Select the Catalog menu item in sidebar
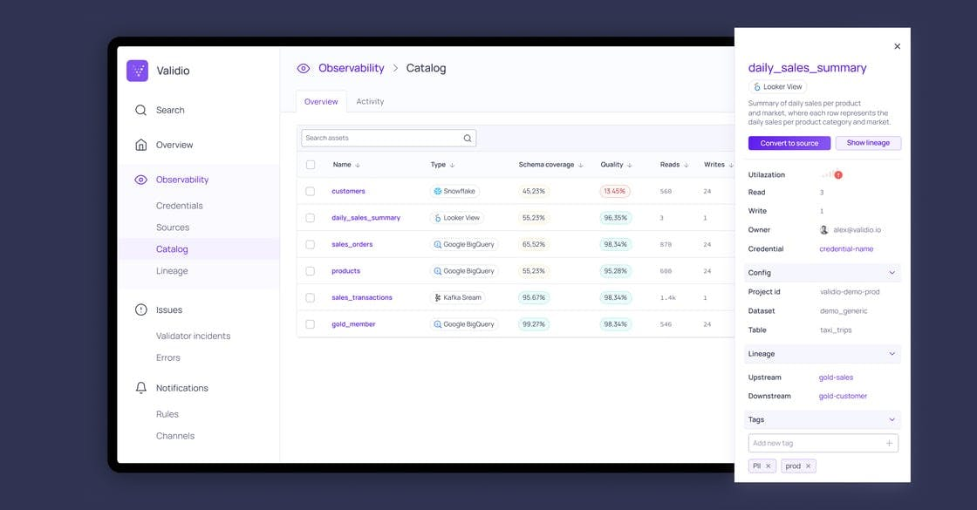This screenshot has width=977, height=510. [x=173, y=248]
